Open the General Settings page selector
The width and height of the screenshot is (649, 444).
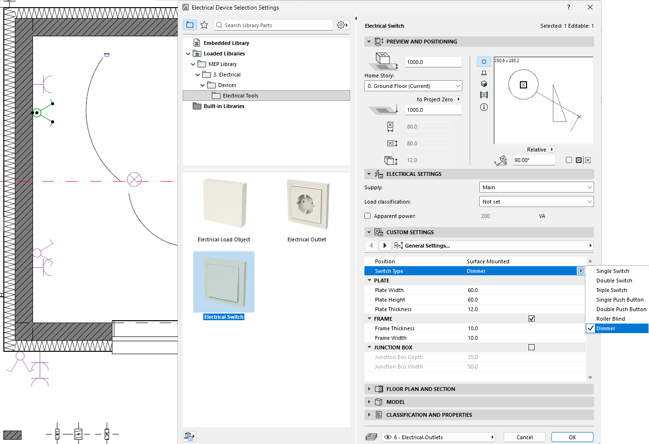[493, 246]
